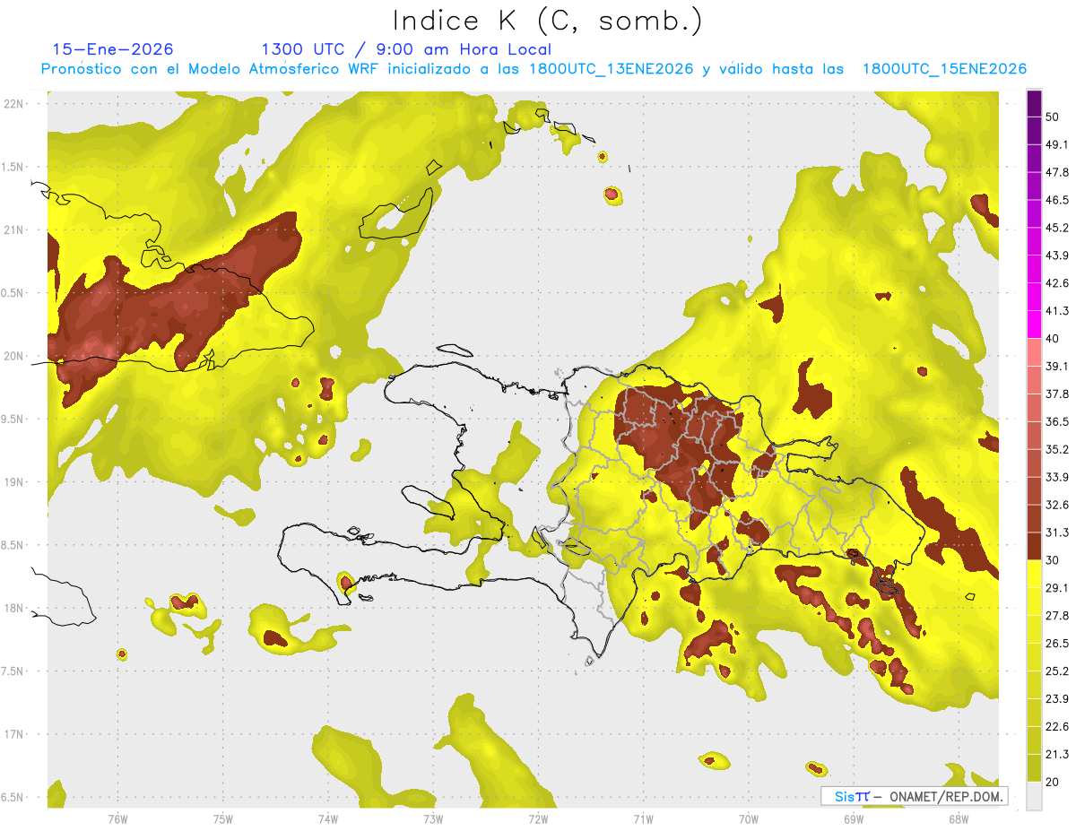
Task: Click the "20N" latitude label
Action: (13, 356)
